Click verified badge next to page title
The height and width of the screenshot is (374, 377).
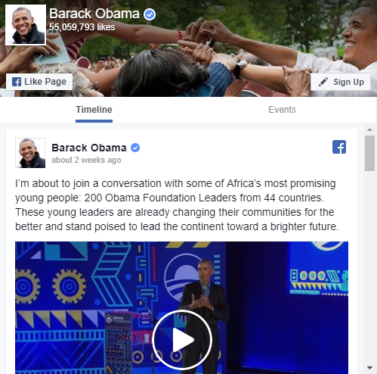(150, 14)
